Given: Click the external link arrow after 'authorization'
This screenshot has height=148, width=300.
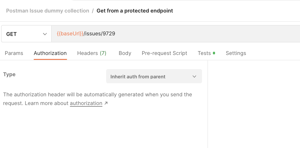Looking at the screenshot, I should tap(106, 103).
